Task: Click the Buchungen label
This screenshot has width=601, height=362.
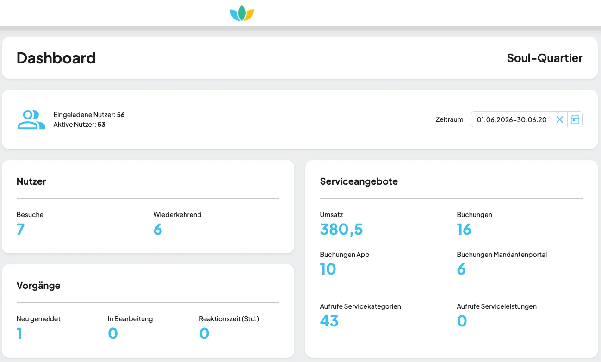Action: [x=474, y=215]
